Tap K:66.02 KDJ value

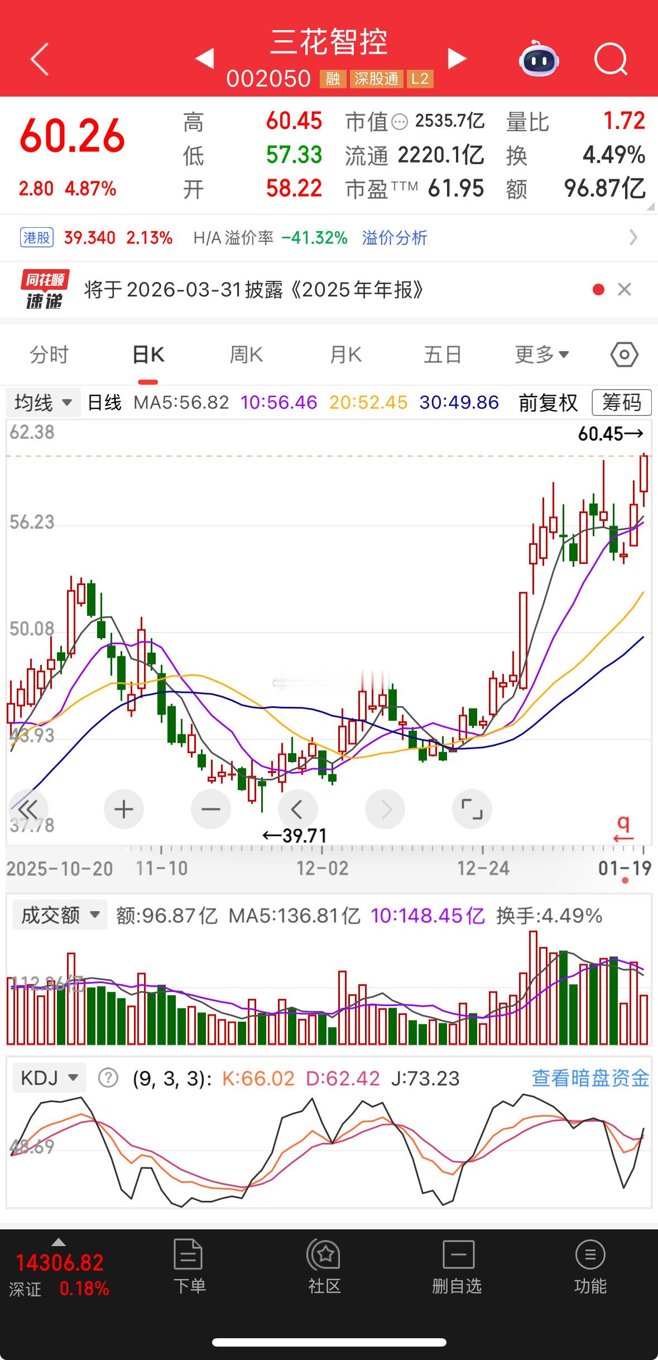click(258, 1078)
